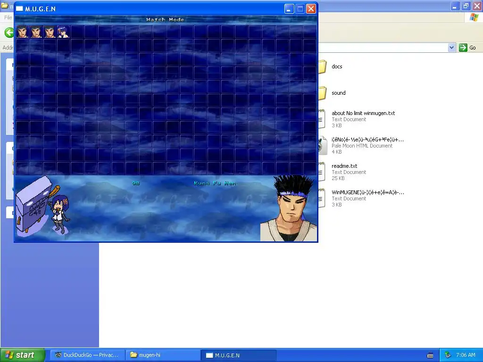Click the keyboard tray icon
This screenshot has width=483, height=362.
click(430, 355)
